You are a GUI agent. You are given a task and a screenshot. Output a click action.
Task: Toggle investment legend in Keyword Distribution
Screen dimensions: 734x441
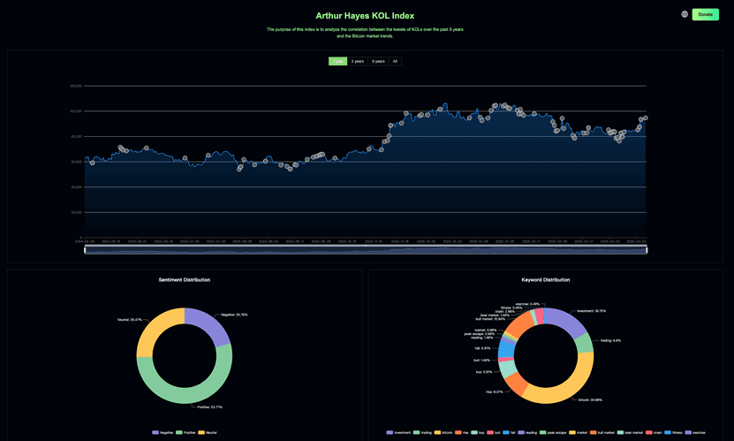click(398, 432)
